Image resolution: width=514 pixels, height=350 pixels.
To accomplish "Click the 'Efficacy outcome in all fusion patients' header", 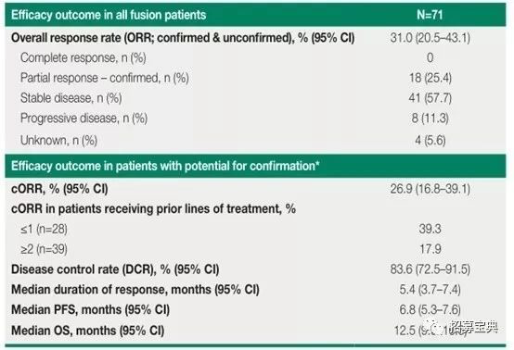I will (x=109, y=15).
